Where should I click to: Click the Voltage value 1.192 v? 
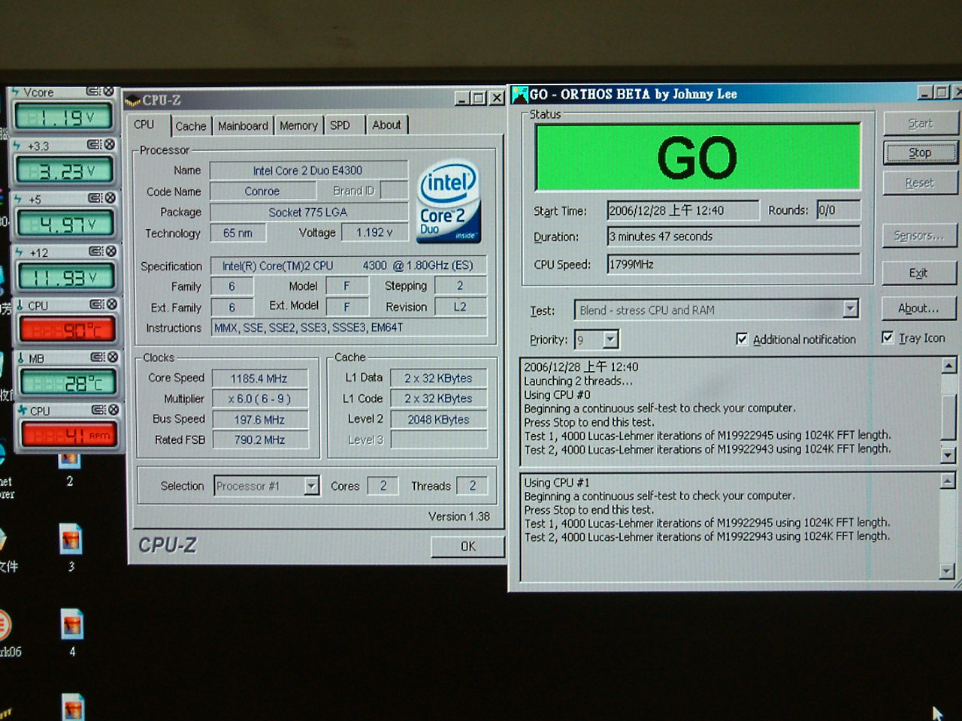pos(374,233)
